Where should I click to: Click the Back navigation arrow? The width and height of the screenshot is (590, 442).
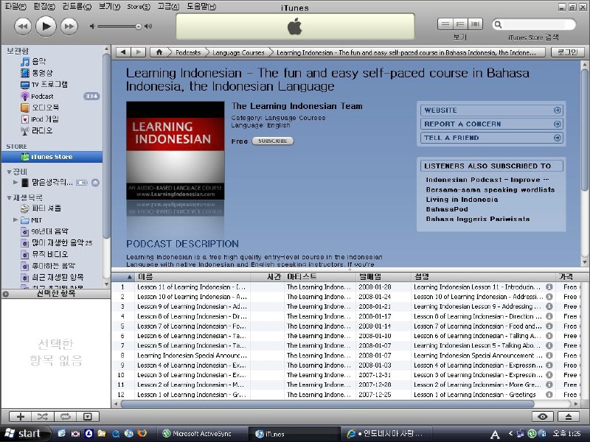[122, 52]
